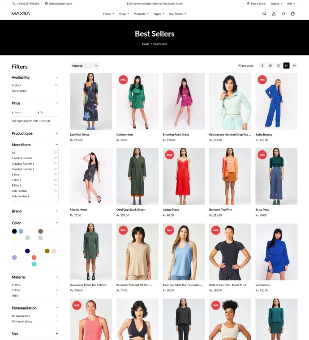The image size is (309, 340).
Task: Collapse the Availability filter section
Action: click(57, 77)
